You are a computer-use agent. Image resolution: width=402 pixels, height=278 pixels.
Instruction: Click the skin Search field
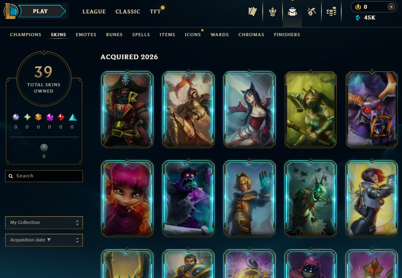point(44,176)
